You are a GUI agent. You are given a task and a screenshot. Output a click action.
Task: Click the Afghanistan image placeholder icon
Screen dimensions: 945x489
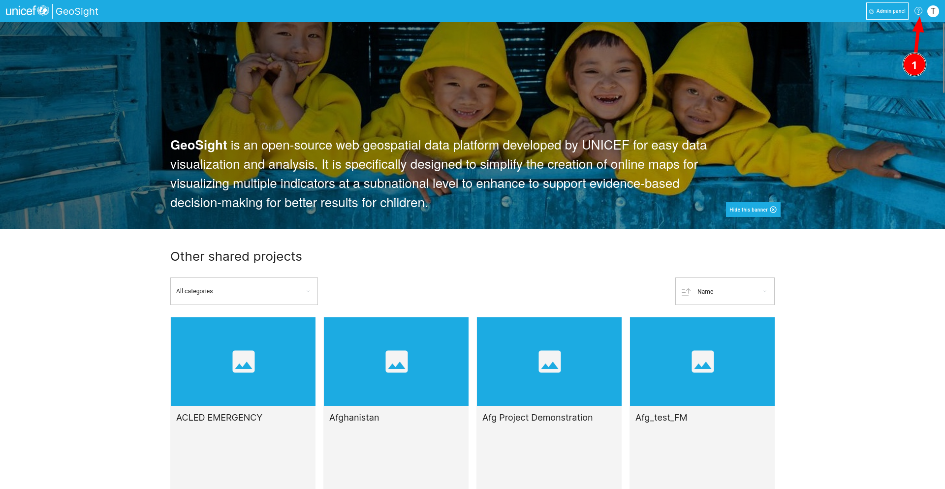point(397,362)
